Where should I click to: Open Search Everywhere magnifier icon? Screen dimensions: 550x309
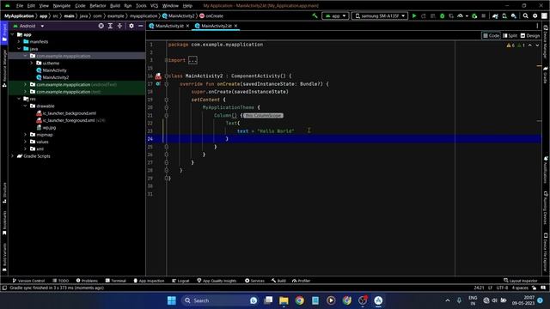tap(525, 15)
